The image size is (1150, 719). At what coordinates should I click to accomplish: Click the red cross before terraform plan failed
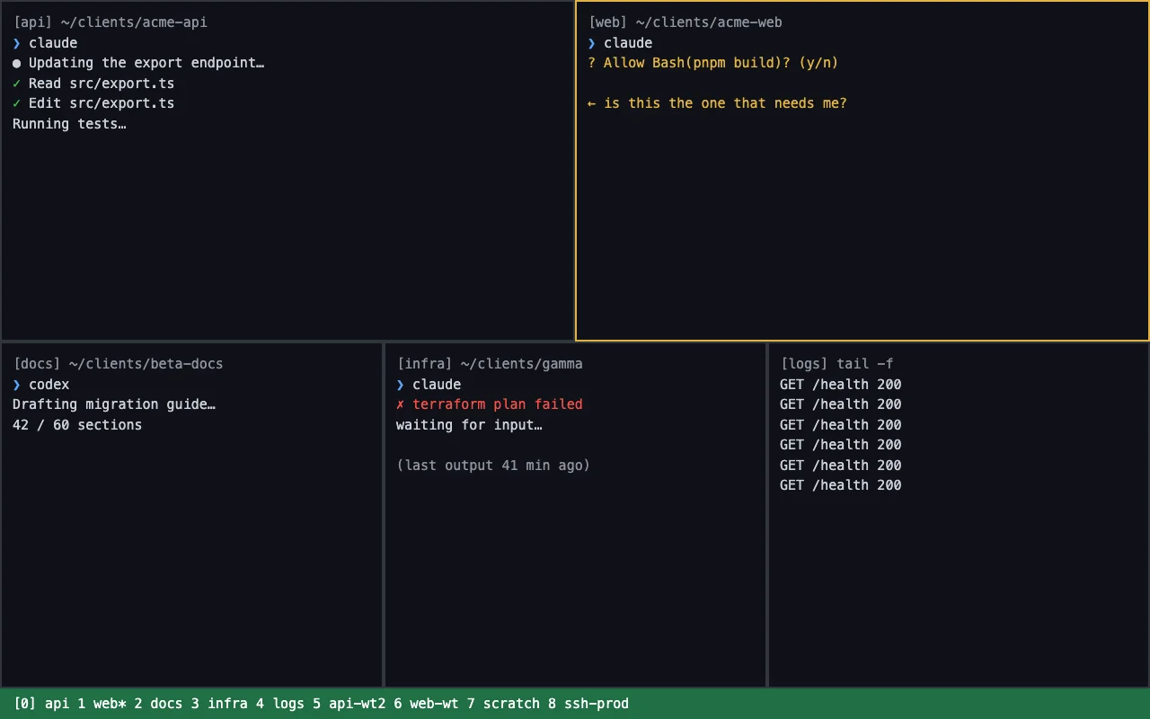tap(400, 404)
